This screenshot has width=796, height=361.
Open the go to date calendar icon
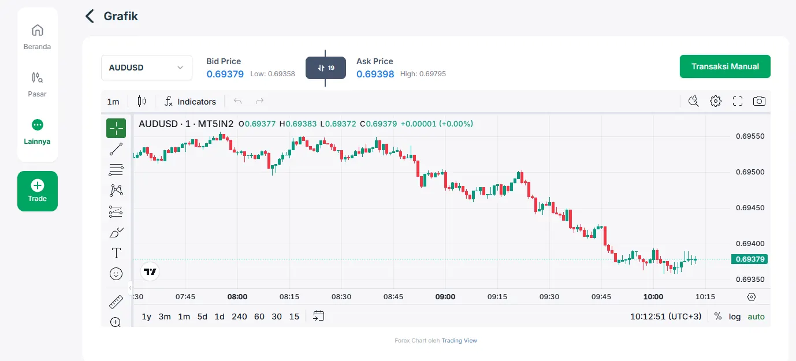[319, 316]
